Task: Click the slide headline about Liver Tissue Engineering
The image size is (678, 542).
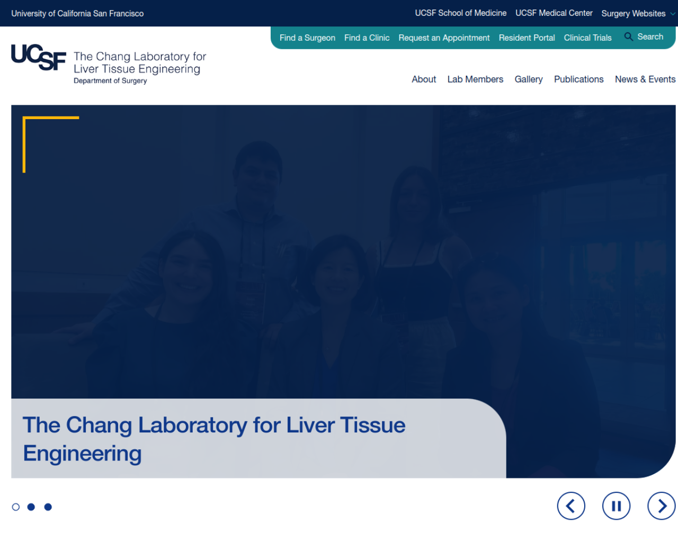Action: [x=214, y=439]
